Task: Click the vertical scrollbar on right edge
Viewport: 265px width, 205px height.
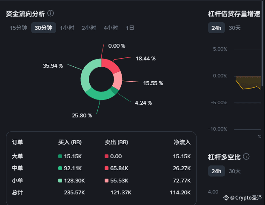Action: (x=263, y=44)
